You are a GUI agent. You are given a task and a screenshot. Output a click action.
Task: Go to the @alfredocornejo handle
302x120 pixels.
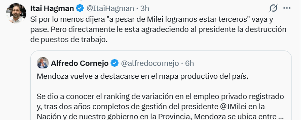[150, 63]
